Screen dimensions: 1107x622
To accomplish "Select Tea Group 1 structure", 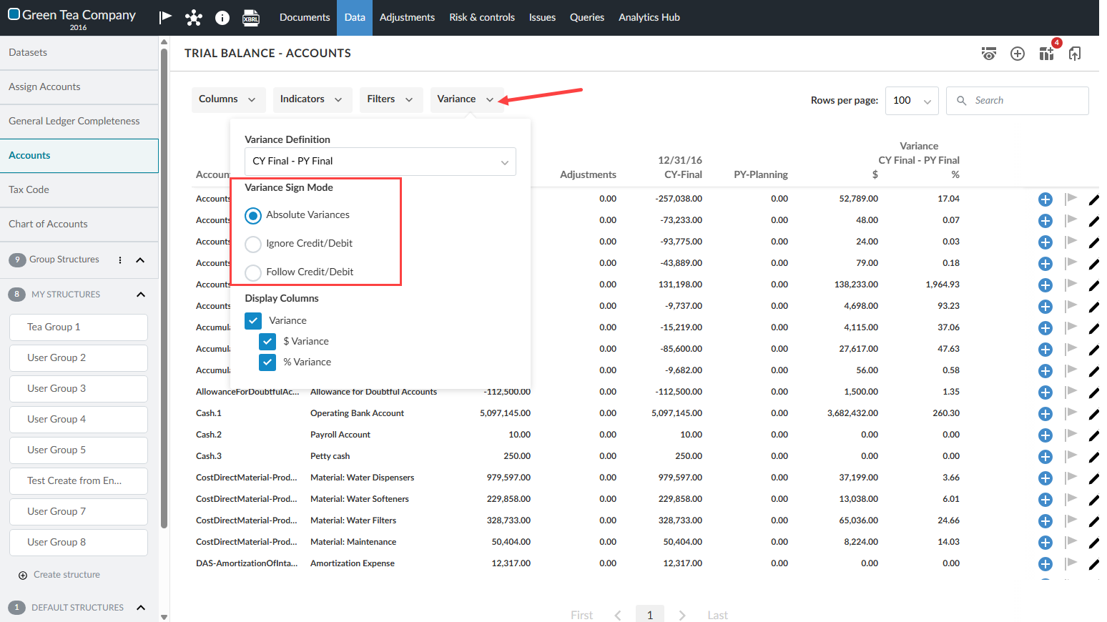I will pyautogui.click(x=79, y=327).
